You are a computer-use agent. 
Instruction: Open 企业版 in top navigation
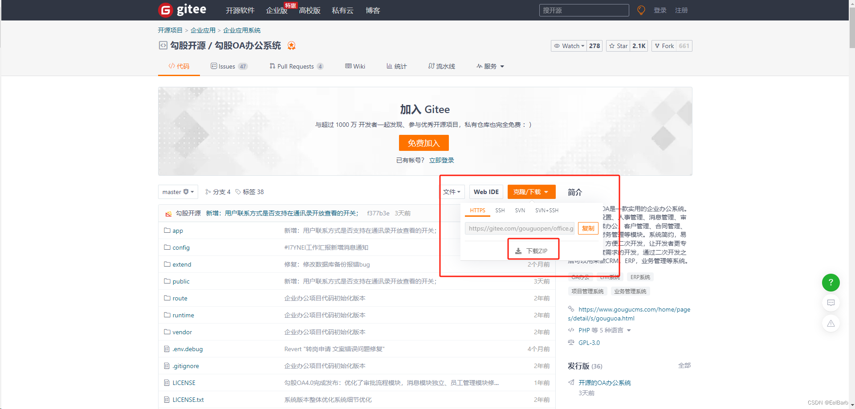(x=277, y=10)
